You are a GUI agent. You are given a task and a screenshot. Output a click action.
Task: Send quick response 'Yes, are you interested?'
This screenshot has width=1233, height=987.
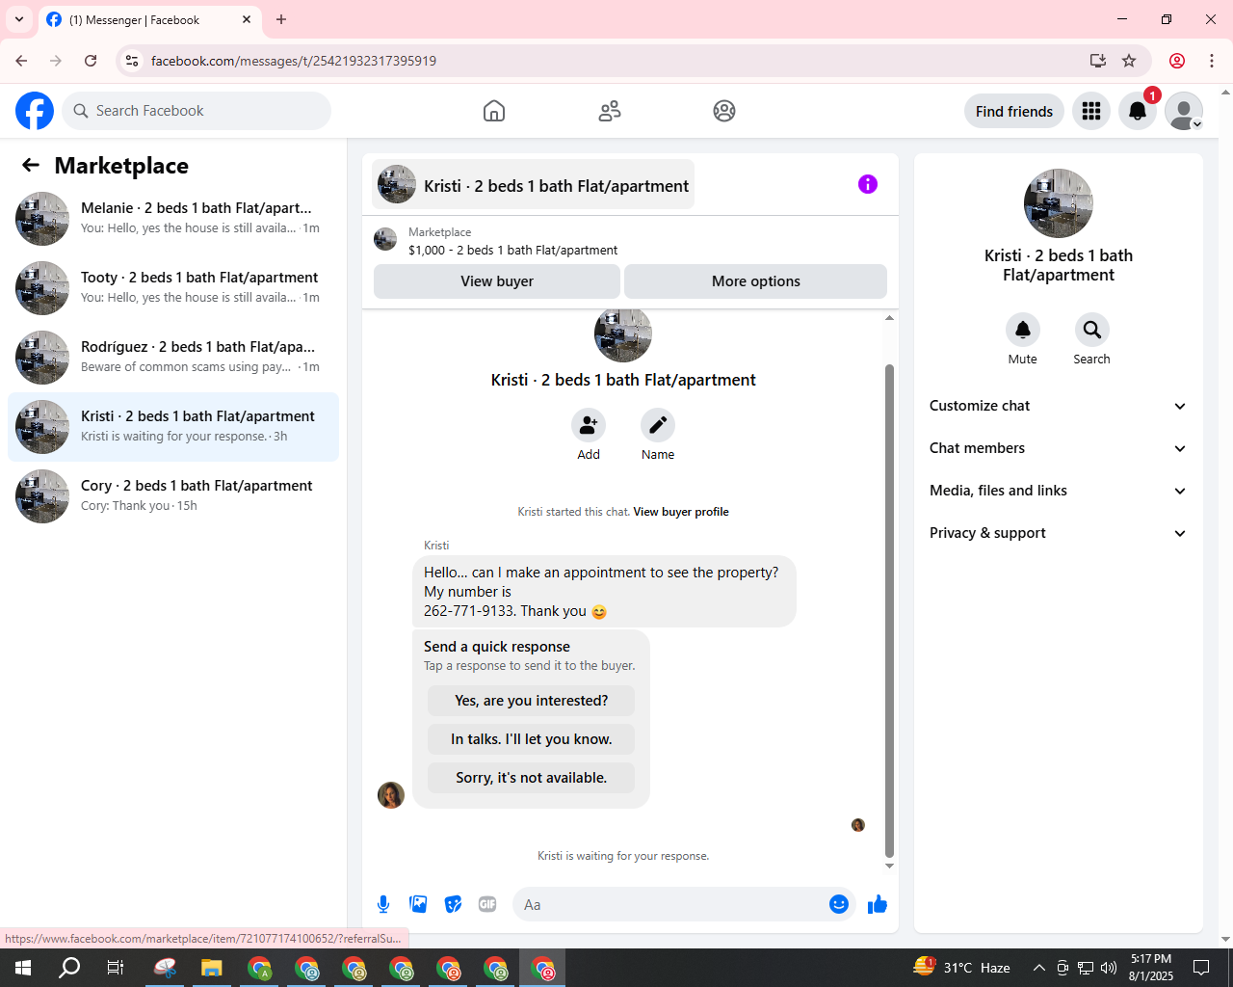(532, 701)
